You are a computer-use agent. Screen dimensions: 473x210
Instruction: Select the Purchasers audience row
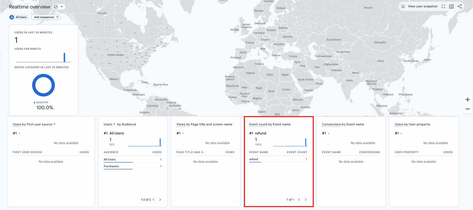[x=111, y=166]
